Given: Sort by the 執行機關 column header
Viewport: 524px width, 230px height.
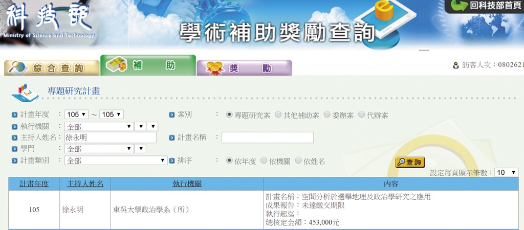Looking at the screenshot, I should tap(187, 183).
